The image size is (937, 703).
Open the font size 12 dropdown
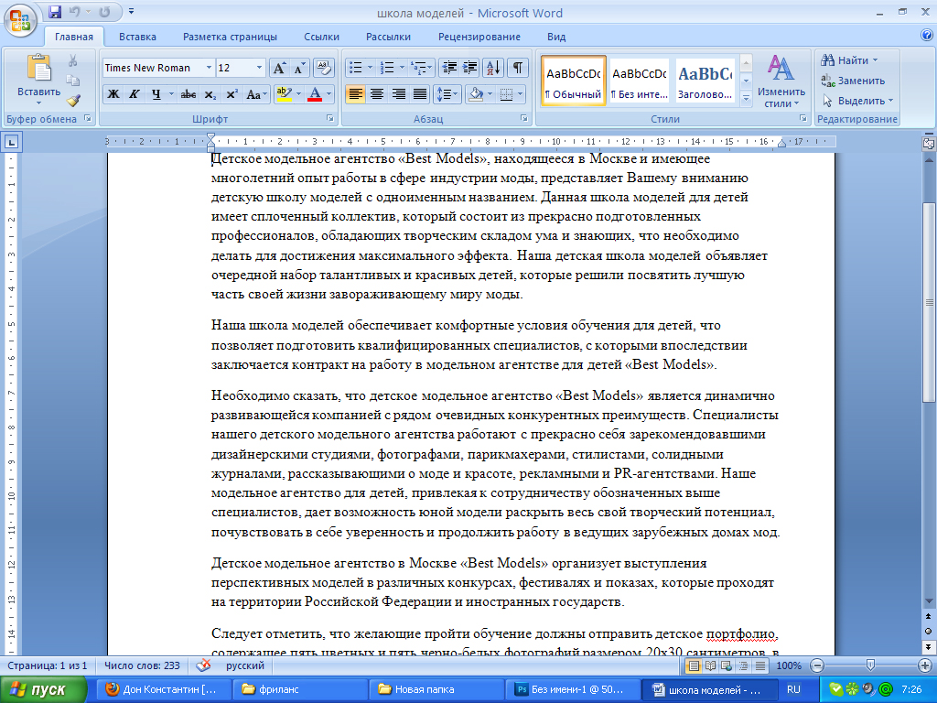point(259,68)
